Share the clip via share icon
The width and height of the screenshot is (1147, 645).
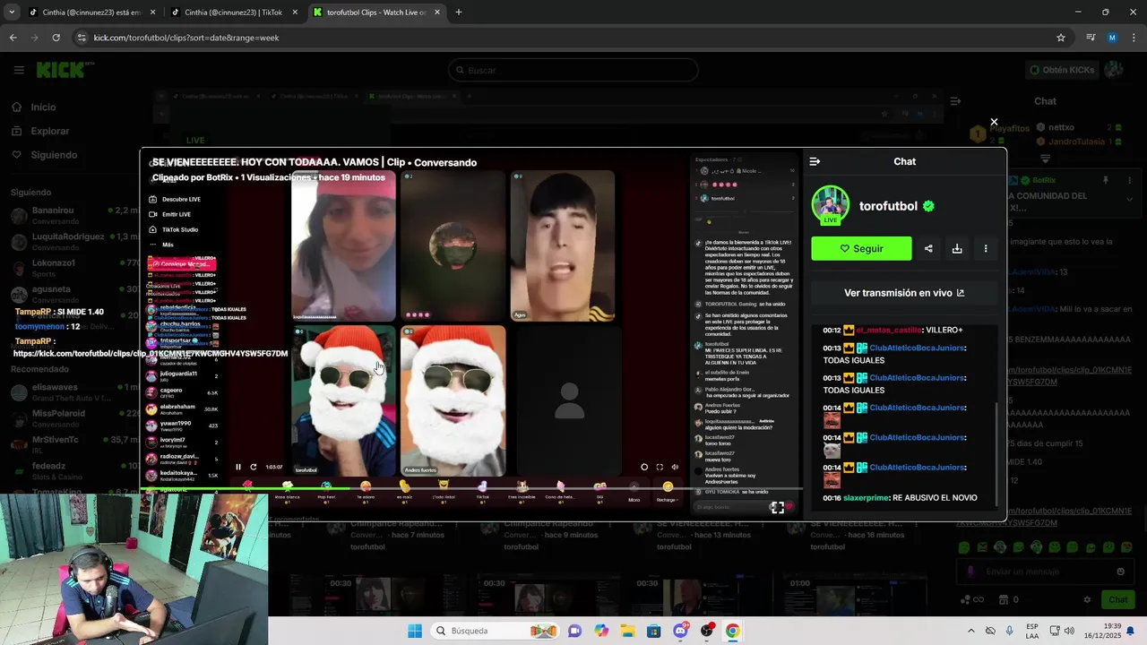[x=928, y=249]
